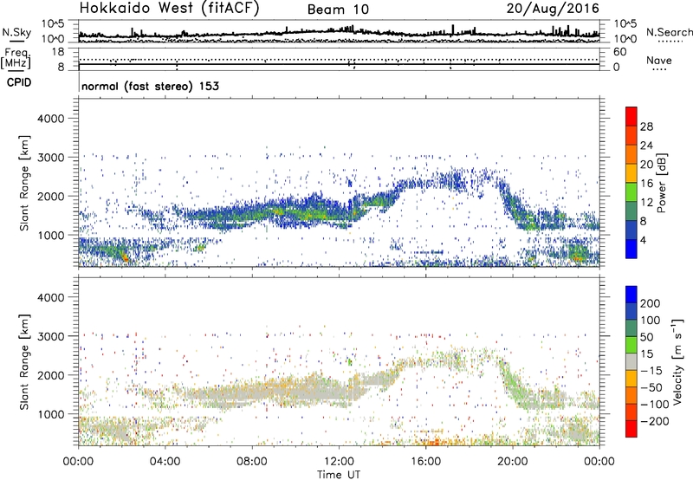Pick the gray Velocity segment between -15 and 15
Screen dimensions: 693x480
click(x=631, y=361)
